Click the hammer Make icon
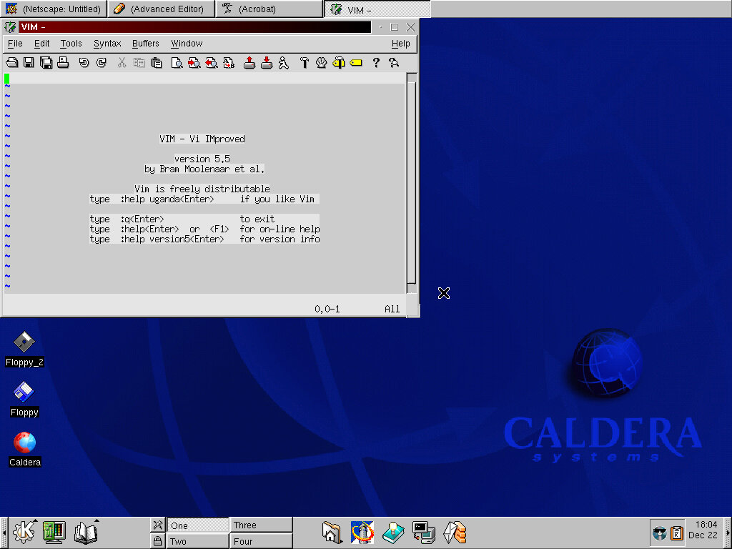The width and height of the screenshot is (732, 549). (304, 63)
